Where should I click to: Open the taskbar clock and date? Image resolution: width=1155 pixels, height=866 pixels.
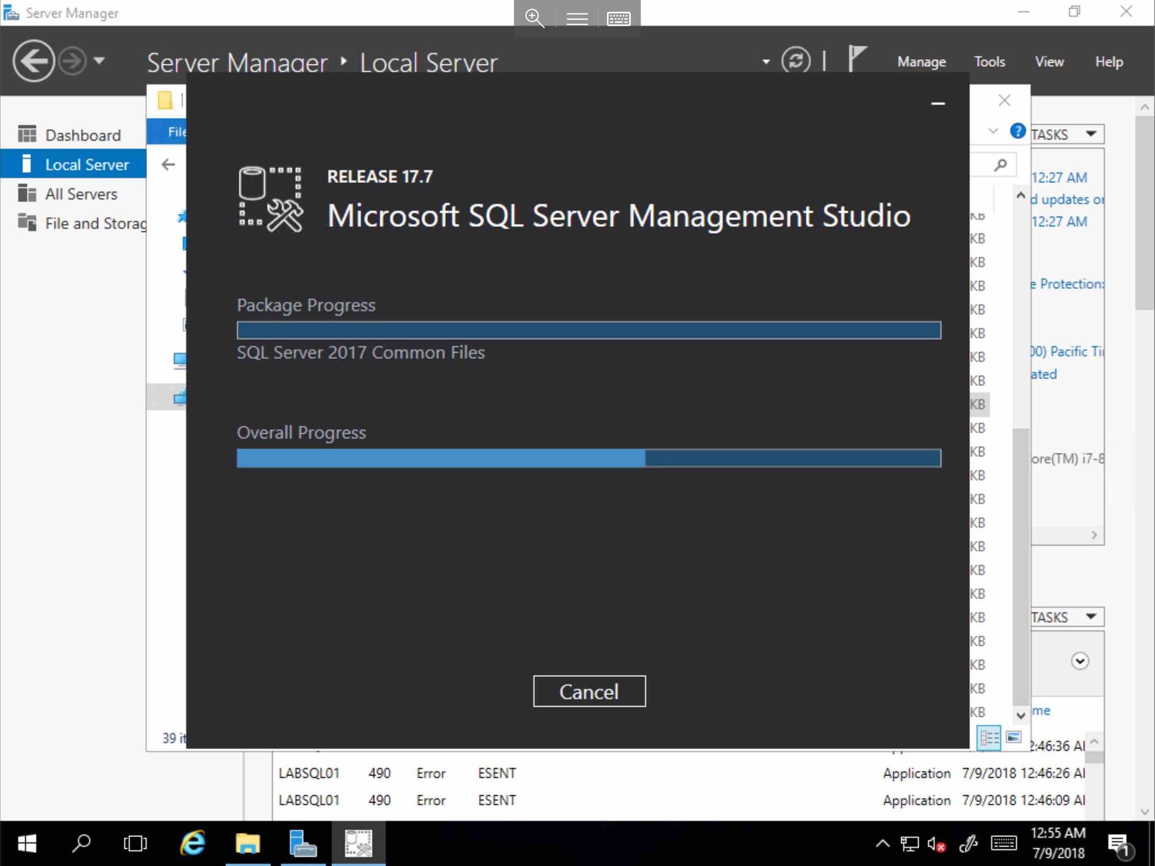(1058, 843)
